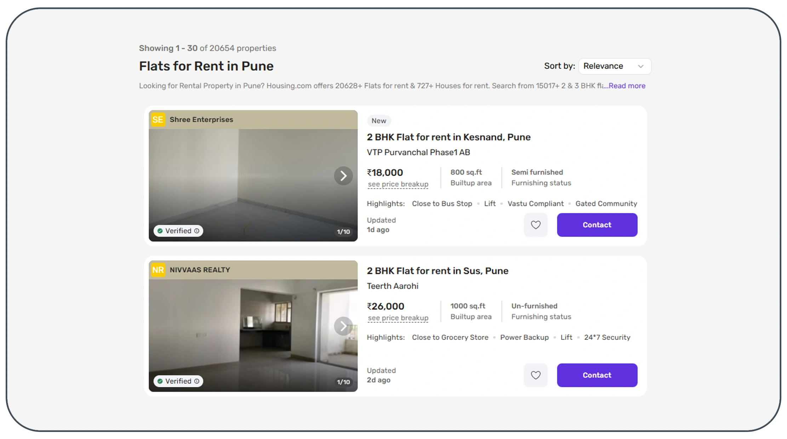Click the NR logo for Nivvaas Realty

158,269
